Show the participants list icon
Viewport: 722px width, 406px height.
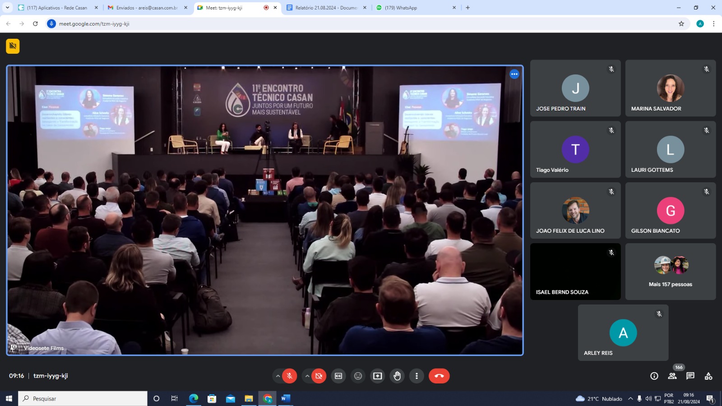(x=672, y=376)
